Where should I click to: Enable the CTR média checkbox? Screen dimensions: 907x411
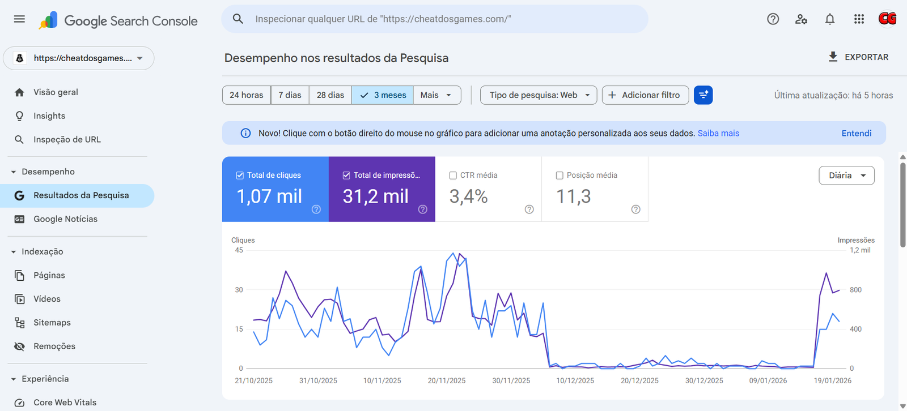pyautogui.click(x=453, y=175)
